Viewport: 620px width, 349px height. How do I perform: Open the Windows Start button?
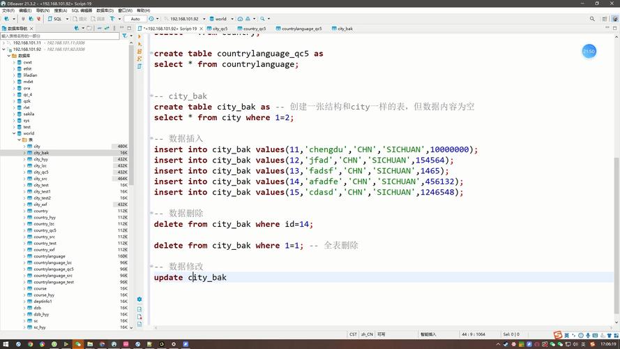6,344
